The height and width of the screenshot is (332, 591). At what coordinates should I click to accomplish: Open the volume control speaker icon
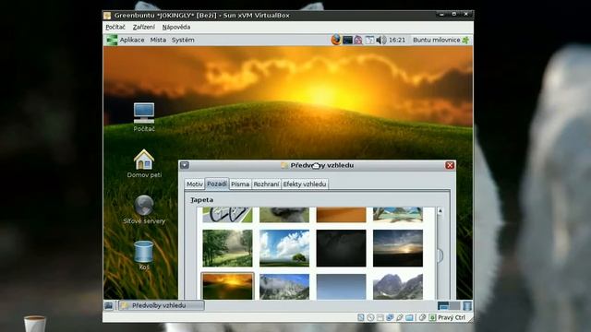point(381,40)
